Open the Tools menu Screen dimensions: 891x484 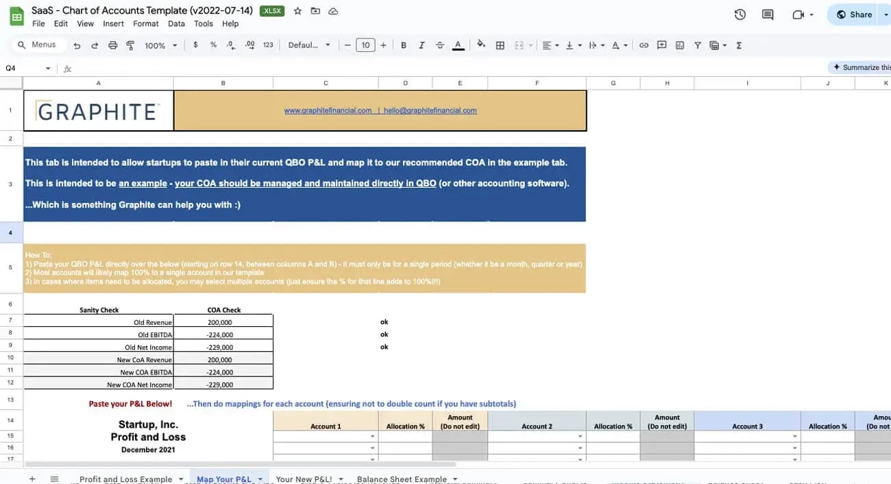(x=204, y=23)
